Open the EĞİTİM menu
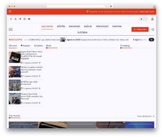163x138 pixels. (61, 26)
